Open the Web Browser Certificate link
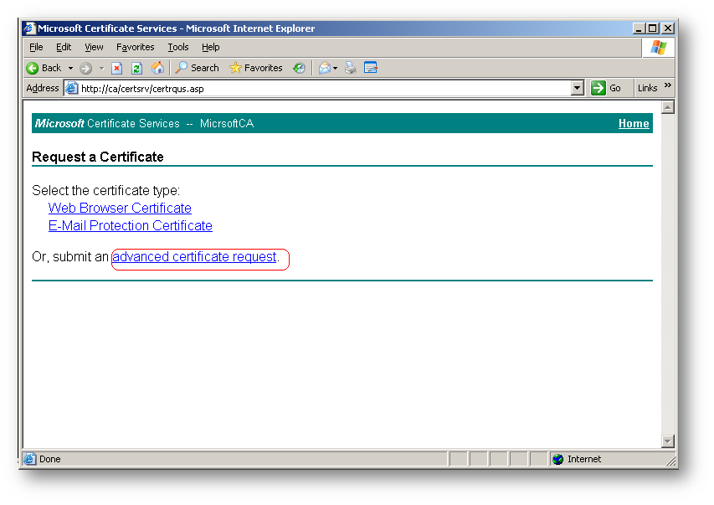This screenshot has height=505, width=714. [120, 208]
